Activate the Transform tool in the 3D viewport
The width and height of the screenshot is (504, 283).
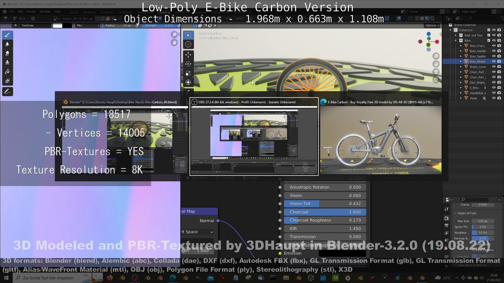[188, 82]
